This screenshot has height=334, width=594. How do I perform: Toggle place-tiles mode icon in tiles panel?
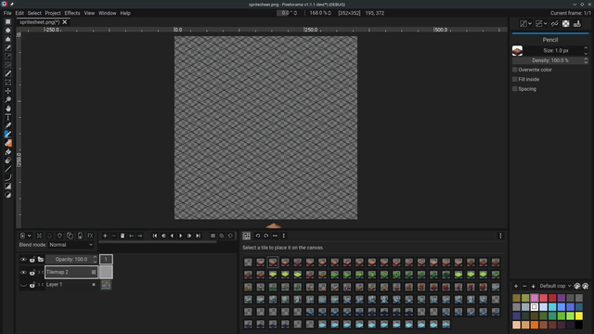coord(247,236)
